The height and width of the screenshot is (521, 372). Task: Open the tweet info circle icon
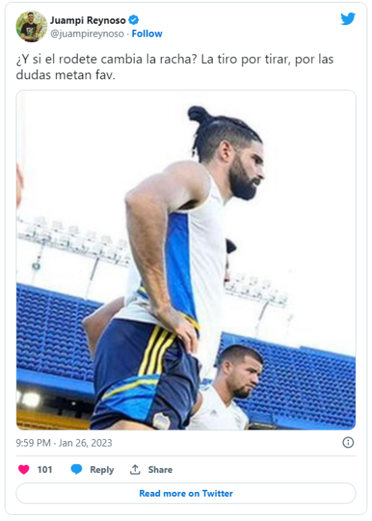(x=348, y=442)
